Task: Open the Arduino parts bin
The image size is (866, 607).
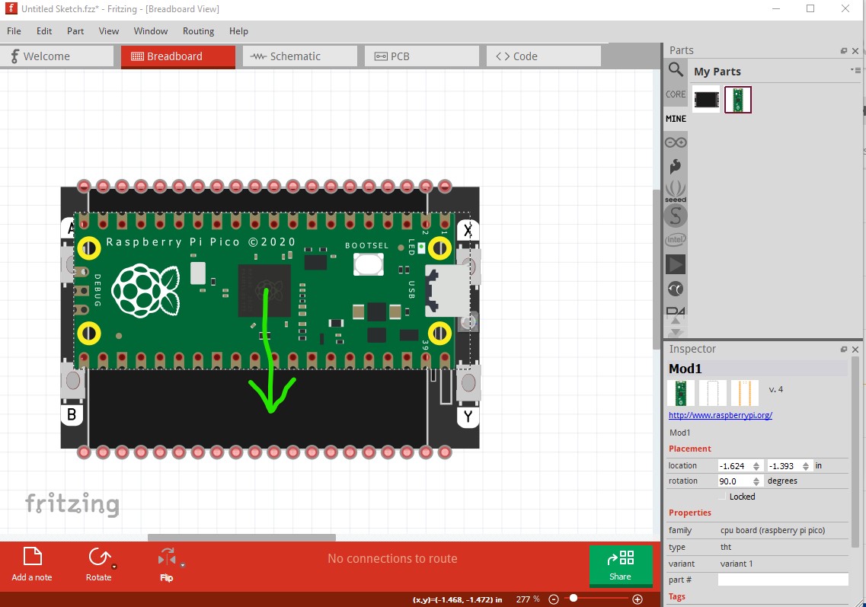Action: (x=676, y=142)
